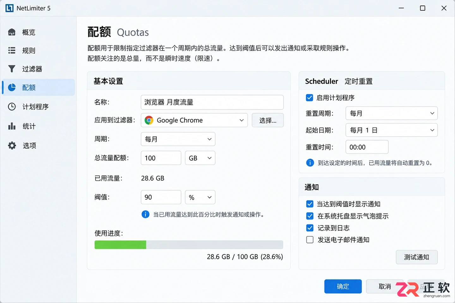The width and height of the screenshot is (455, 303).
Task: Click the 配额 Quotas page title
Action: click(x=118, y=32)
